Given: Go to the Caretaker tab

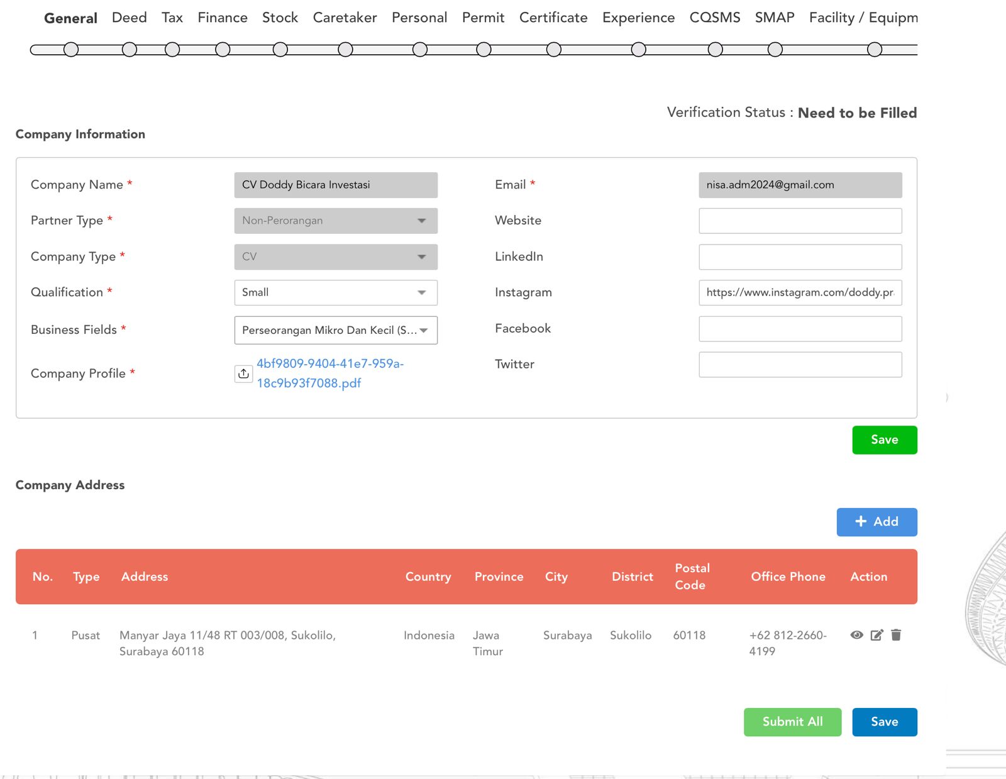Looking at the screenshot, I should [345, 18].
